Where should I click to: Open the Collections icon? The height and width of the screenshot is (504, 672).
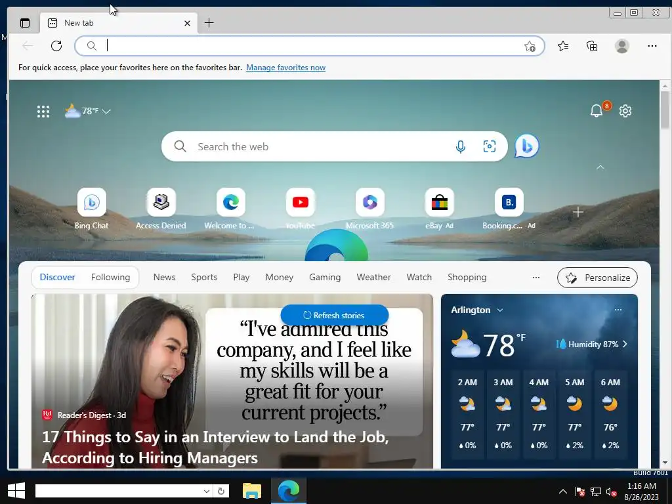tap(592, 46)
